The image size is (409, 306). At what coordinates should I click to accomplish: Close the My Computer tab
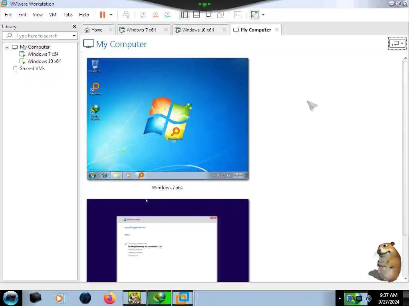click(x=277, y=29)
